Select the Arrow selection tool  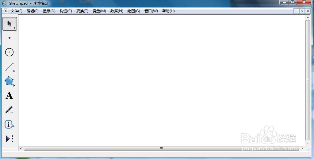point(10,24)
